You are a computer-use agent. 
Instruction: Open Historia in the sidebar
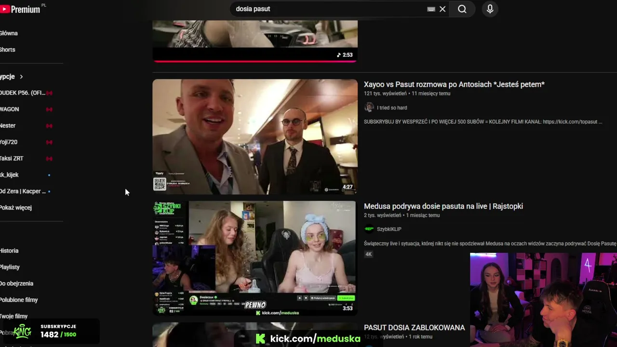(x=9, y=251)
